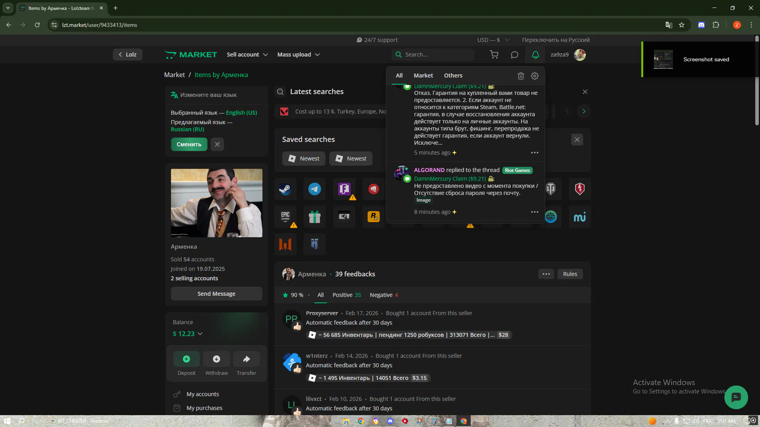Viewport: 760px width, 427px height.
Task: Select the Telegram category icon
Action: (315, 189)
